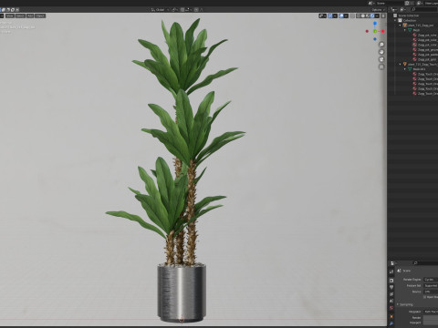Adjust the Viewport samples field
This screenshot has width=438, height=328.
431,323
